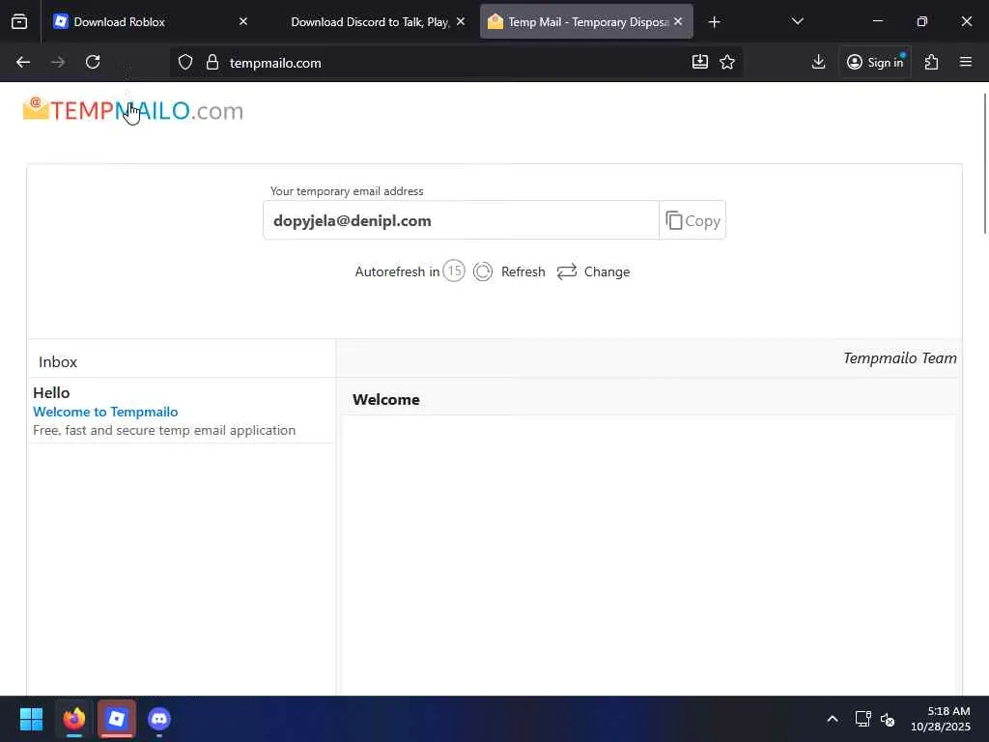Install site as app icon in address bar

[x=699, y=62]
